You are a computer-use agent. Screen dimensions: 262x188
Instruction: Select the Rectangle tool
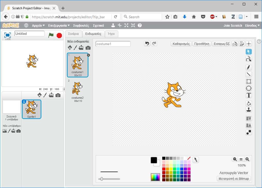pyautogui.click(x=249, y=81)
